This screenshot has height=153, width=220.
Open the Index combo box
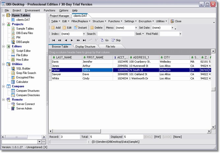(84, 34)
